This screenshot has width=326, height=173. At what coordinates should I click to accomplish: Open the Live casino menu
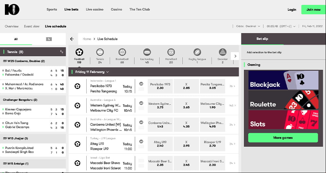point(94,9)
